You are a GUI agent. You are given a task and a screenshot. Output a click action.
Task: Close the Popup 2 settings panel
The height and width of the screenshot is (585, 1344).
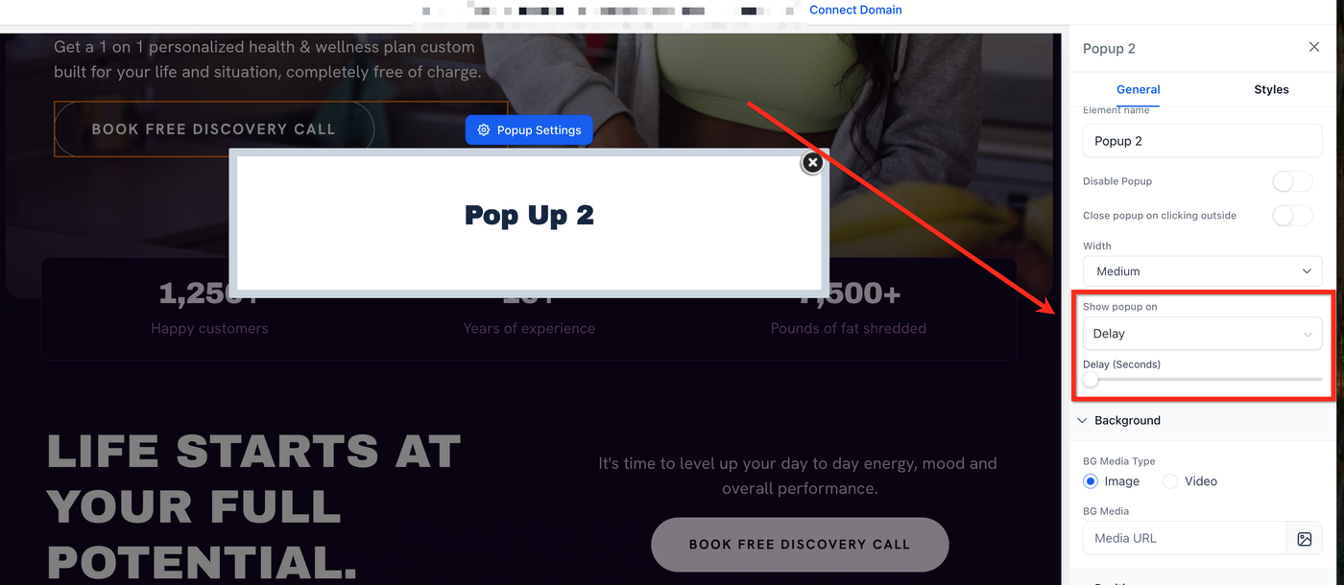pos(1314,47)
